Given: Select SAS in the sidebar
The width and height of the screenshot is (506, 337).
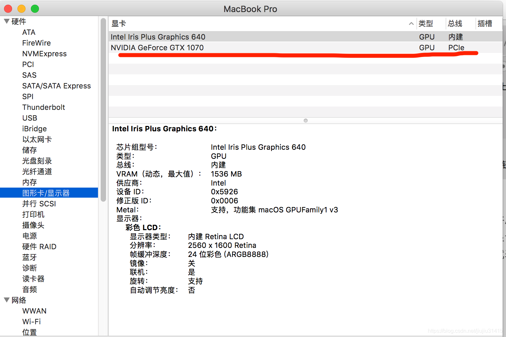Looking at the screenshot, I should 30,75.
